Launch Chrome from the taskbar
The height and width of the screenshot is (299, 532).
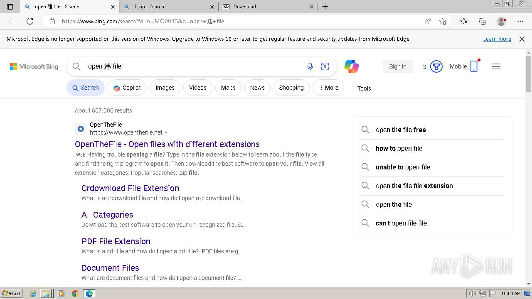(x=75, y=294)
